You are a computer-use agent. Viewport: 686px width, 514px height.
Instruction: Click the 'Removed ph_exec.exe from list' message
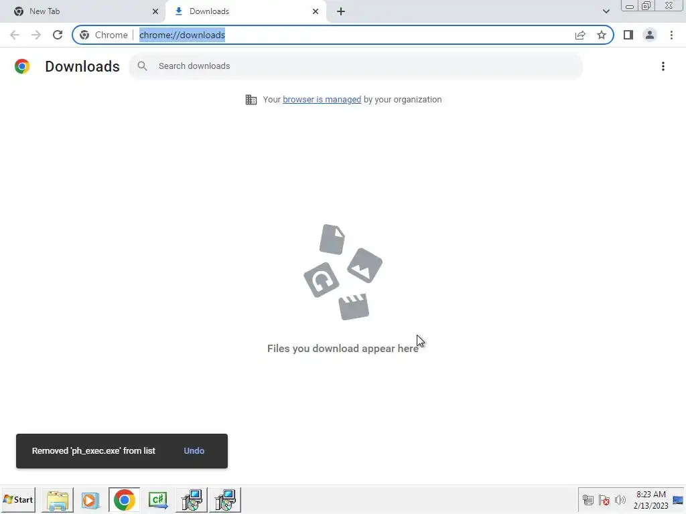tap(94, 450)
